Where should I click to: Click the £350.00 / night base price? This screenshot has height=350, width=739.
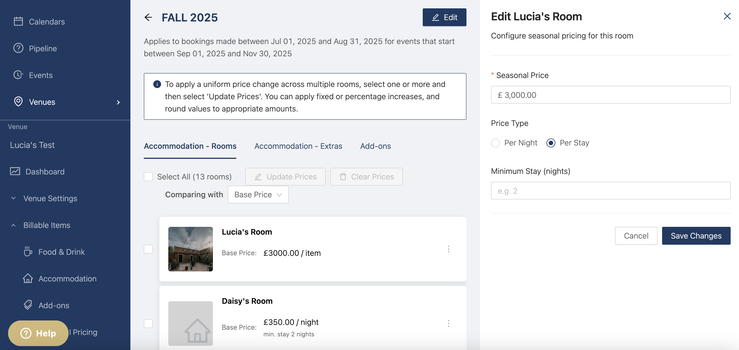(291, 322)
